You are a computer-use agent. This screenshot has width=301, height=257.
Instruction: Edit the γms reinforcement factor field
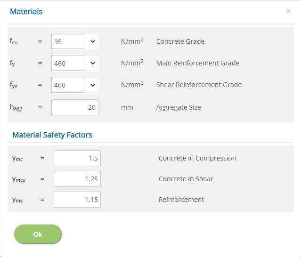[77, 200]
